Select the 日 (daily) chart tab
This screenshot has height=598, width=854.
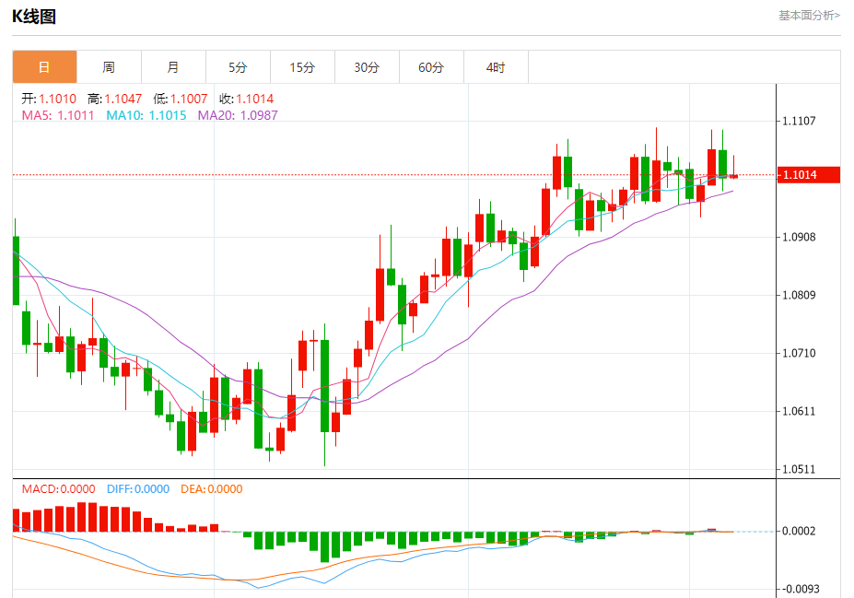(x=44, y=67)
